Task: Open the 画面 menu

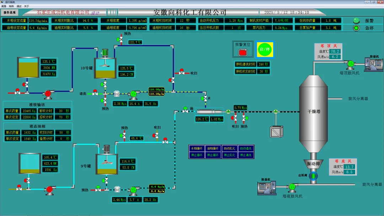Action: pyautogui.click(x=4, y=6)
